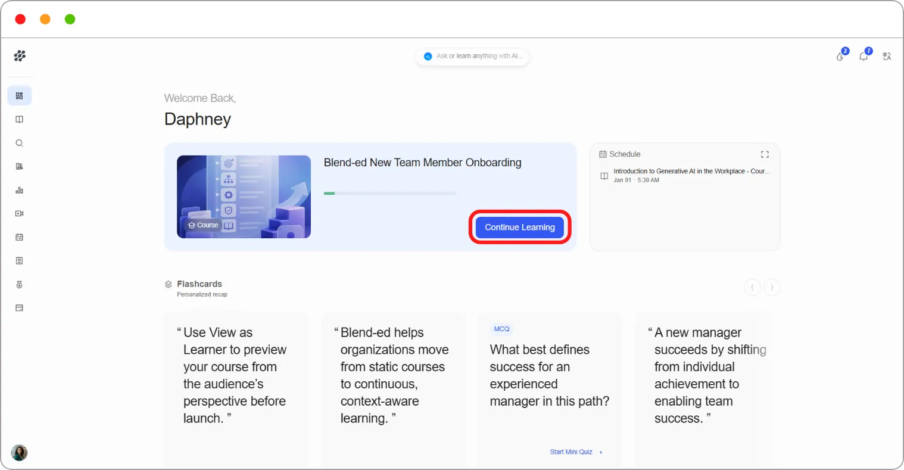Image resolution: width=904 pixels, height=470 pixels.
Task: Click the Blend-ed New Team Member Onboarding title
Action: point(423,163)
